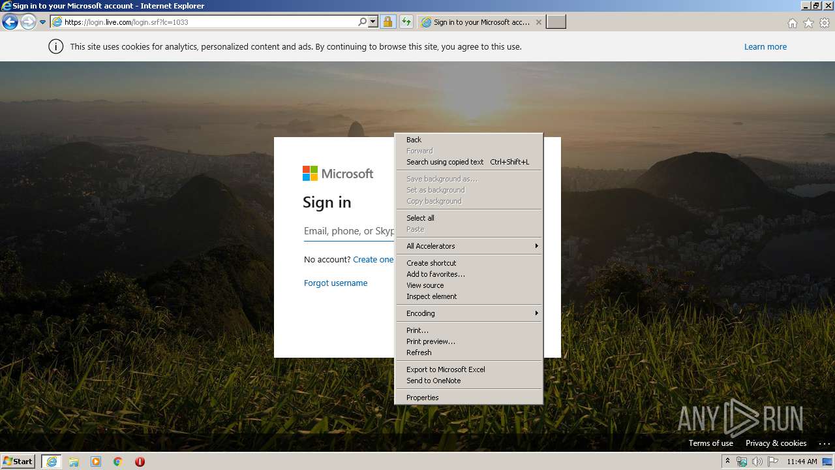Screen dimensions: 835x470
Task: Choose Add to favorites in context menu
Action: (469, 274)
